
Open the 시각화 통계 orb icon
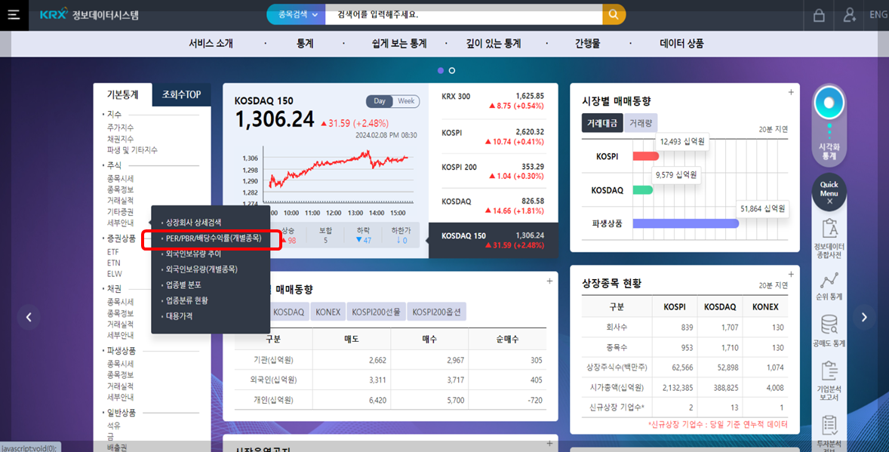pyautogui.click(x=829, y=104)
